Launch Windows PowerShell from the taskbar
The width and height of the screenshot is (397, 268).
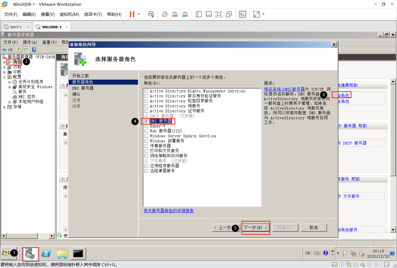click(46, 254)
